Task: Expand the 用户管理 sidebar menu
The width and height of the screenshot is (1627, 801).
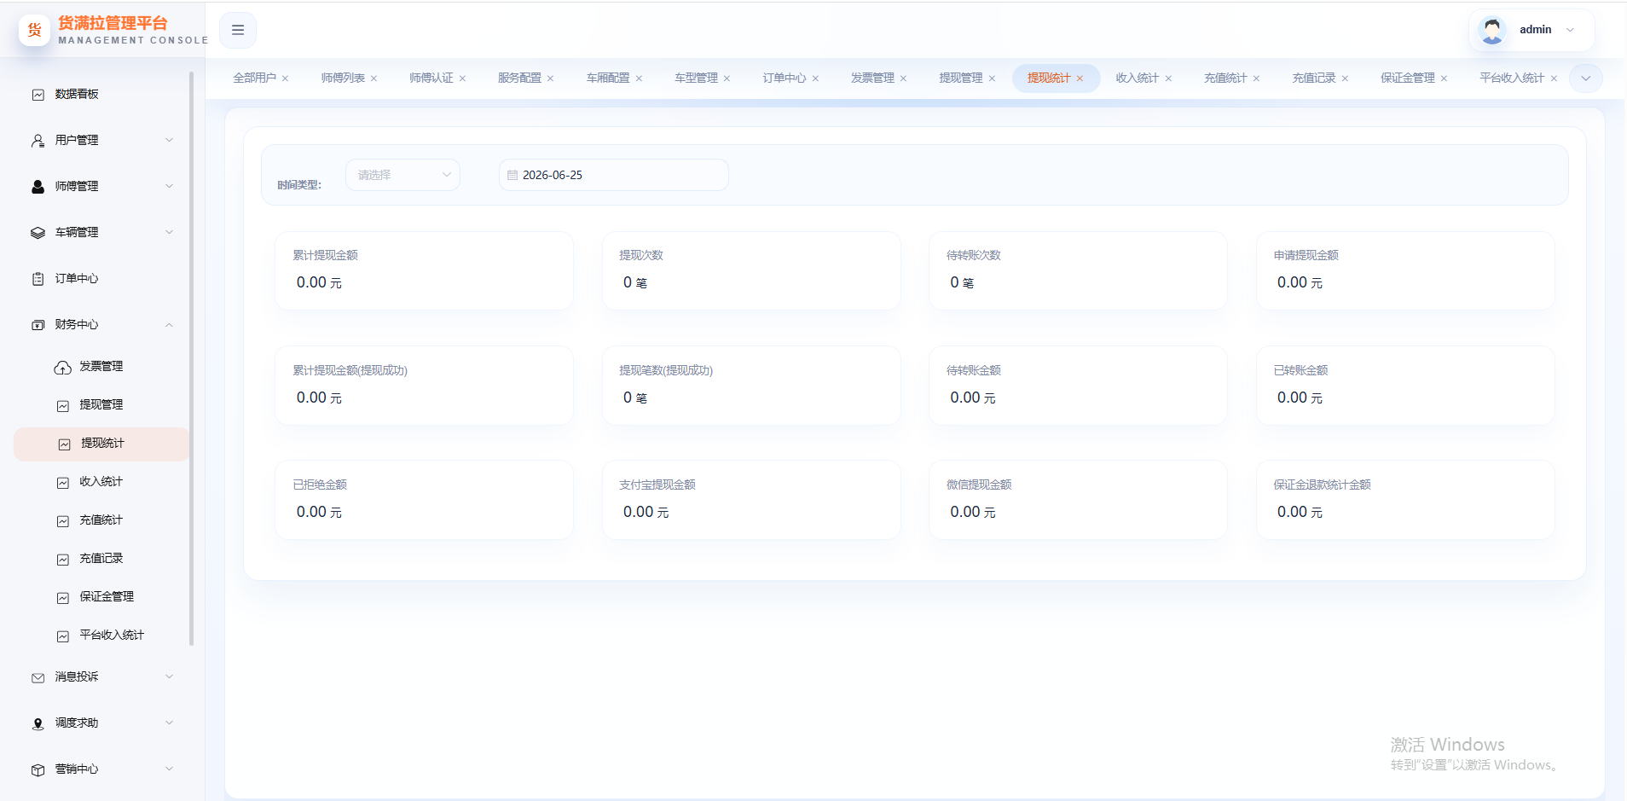Action: [102, 141]
